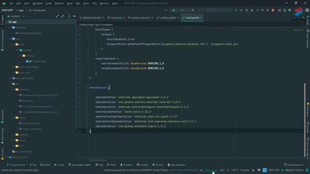The height and width of the screenshot is (174, 310).
Task: Click the Profile gauge icon in the toolbar
Action: pos(263,10)
